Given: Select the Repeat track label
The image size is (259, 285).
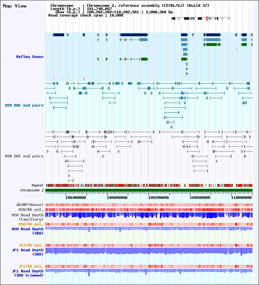Looking at the screenshot, I should [38, 185].
